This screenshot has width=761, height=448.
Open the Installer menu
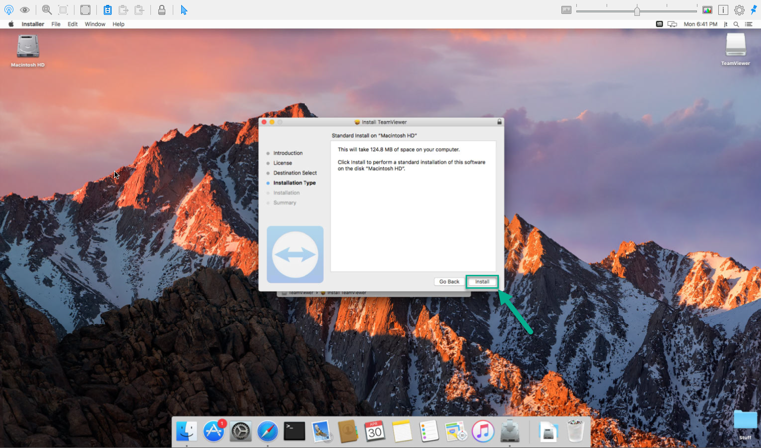(x=33, y=24)
